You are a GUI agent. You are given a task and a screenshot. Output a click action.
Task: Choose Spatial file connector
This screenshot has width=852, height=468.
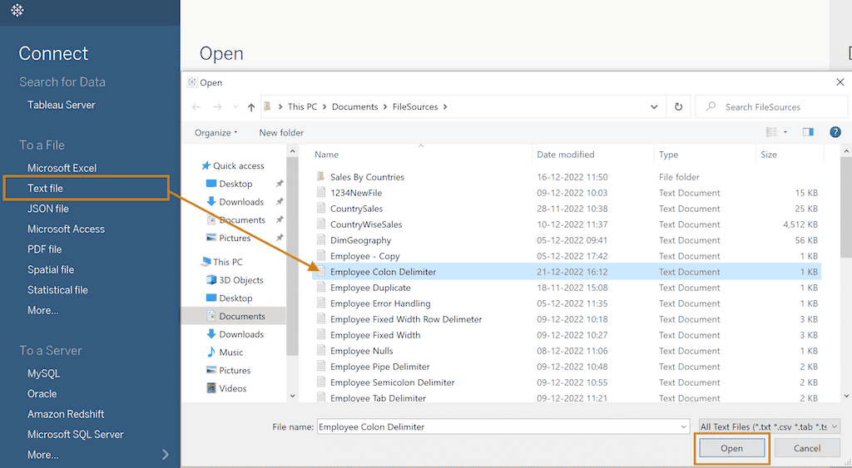coord(51,270)
